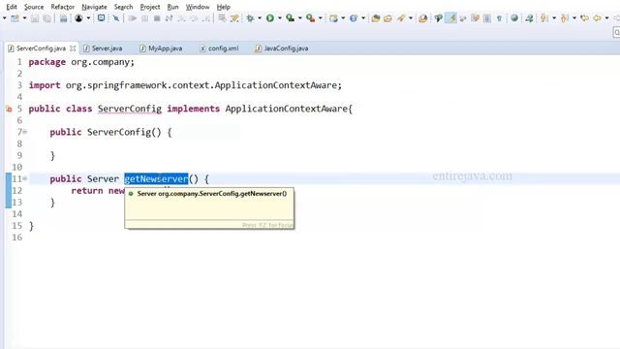Open the Refactor menu
The width and height of the screenshot is (620, 349).
62,7
